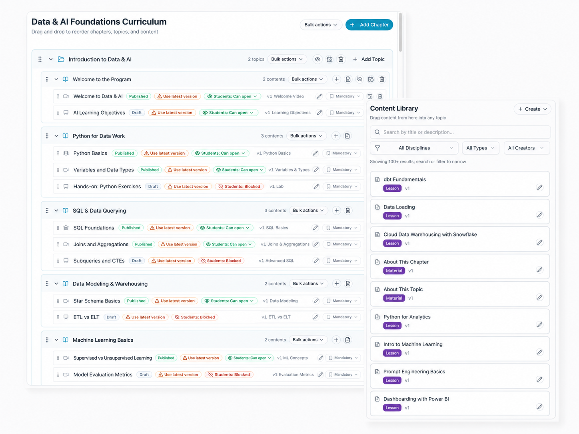
Task: Click the filter icon in Content Library
Action: point(377,148)
